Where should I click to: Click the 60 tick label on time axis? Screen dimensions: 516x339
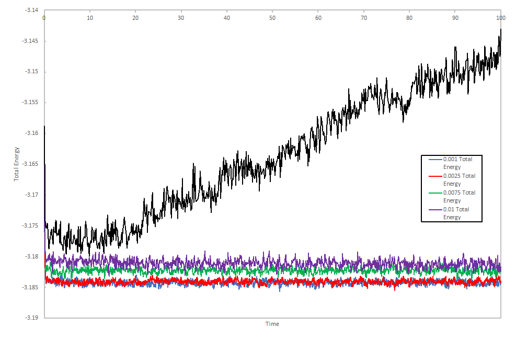(318, 18)
